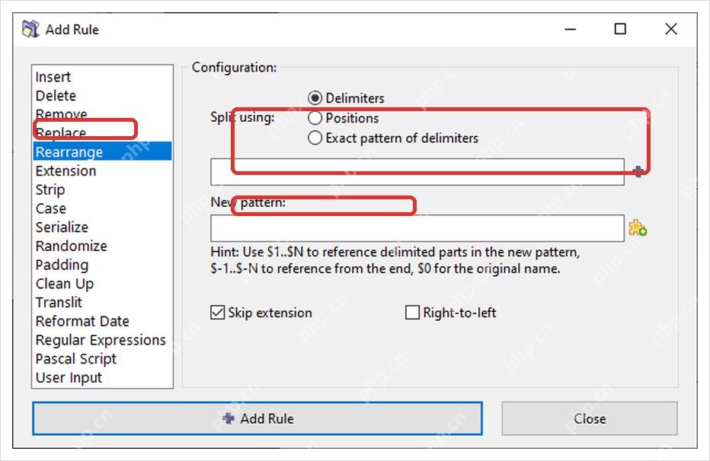Image resolution: width=710 pixels, height=461 pixels.
Task: Focus the delimiters input field
Action: pos(417,172)
